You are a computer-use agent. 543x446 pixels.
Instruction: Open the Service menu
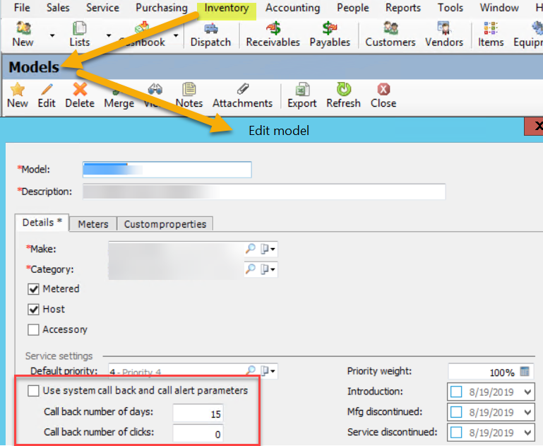pos(102,8)
